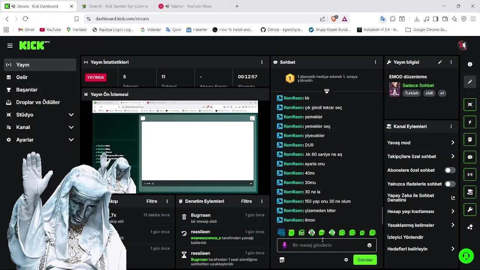Open the YouTube bookmark
Screen dimensions: 480x270
50,30
